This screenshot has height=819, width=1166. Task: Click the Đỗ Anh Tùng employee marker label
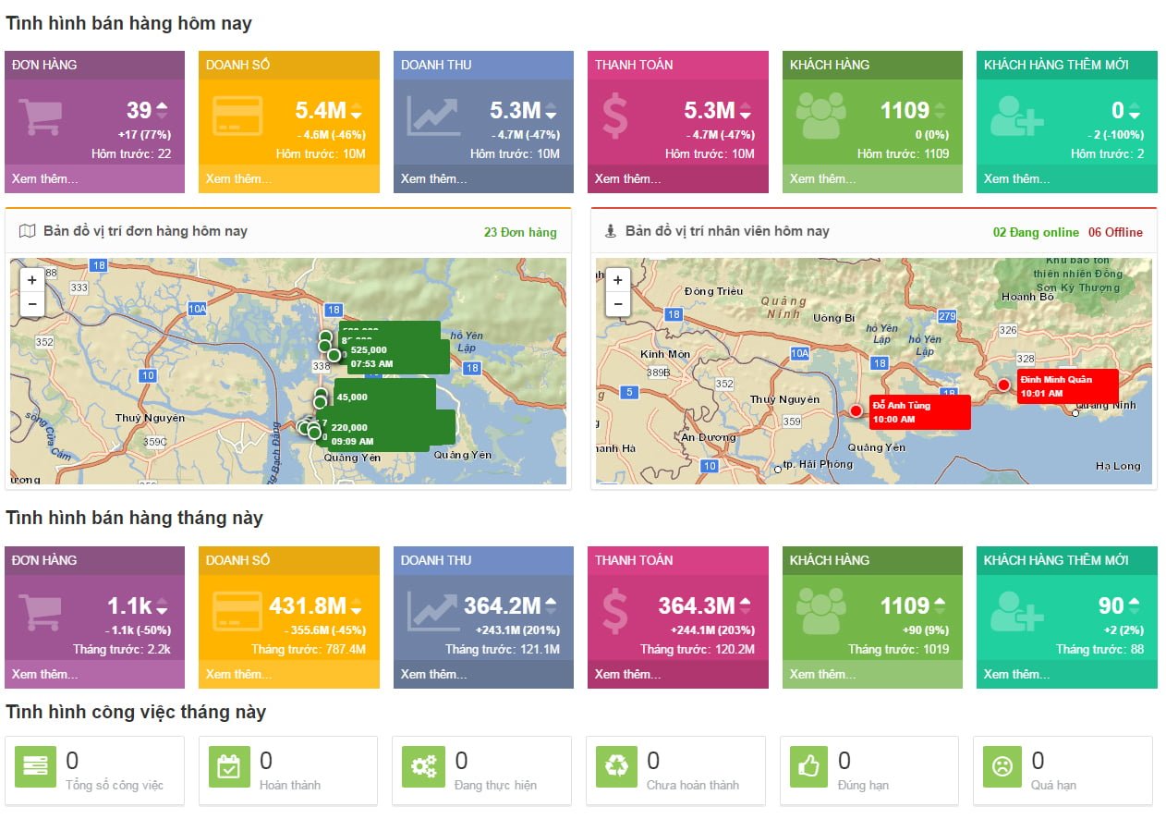[x=919, y=412]
